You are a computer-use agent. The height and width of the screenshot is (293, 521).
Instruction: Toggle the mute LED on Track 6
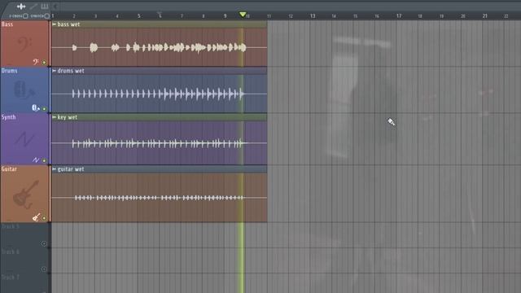tap(44, 269)
